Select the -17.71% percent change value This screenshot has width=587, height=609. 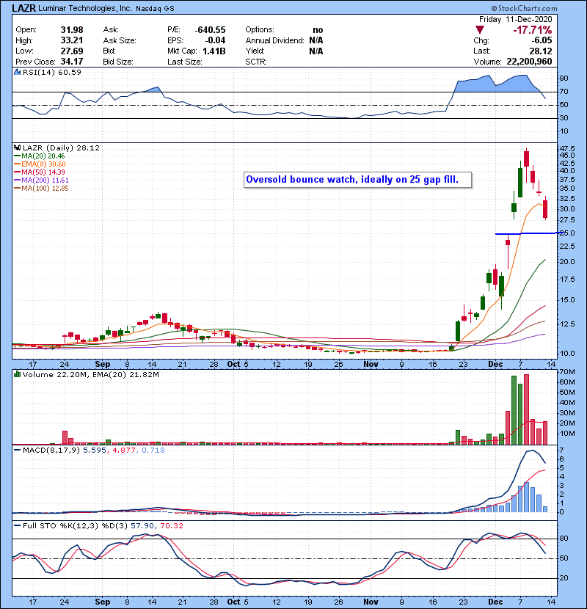pyautogui.click(x=532, y=30)
